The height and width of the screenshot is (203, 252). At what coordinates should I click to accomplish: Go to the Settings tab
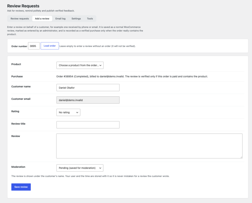pos(76,19)
